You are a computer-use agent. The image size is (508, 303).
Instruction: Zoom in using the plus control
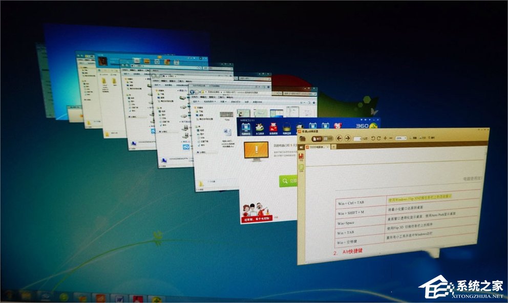(x=385, y=138)
